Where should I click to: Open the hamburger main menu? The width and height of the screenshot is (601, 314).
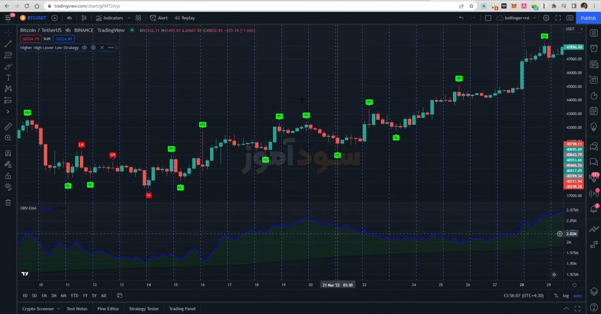pos(8,18)
